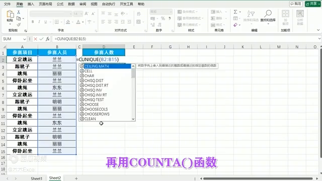Viewport: 322px width, 181px height.
Task: Add a new sheet with plus icon
Action: (x=76, y=178)
